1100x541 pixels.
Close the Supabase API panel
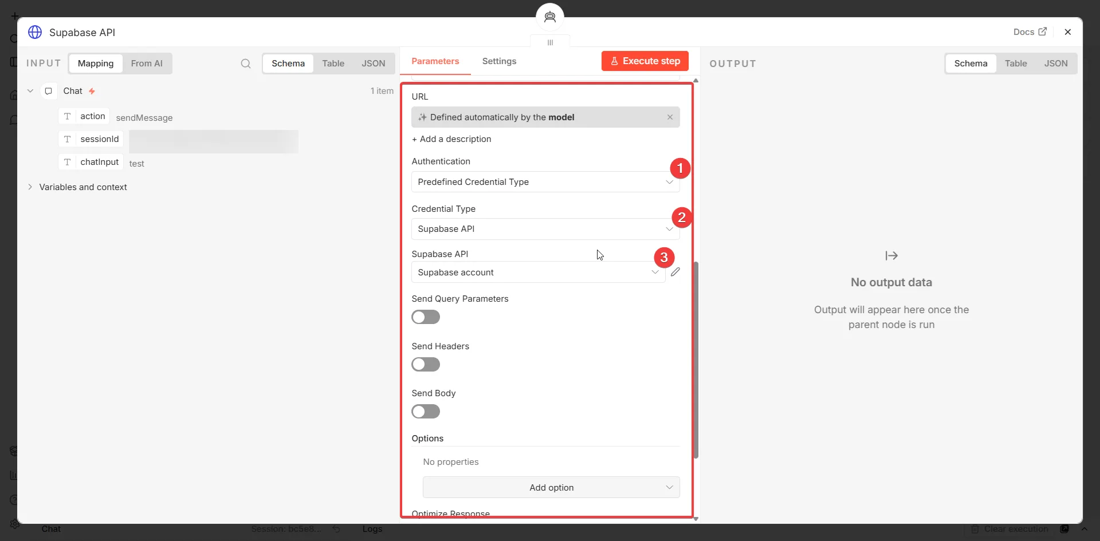1068,32
